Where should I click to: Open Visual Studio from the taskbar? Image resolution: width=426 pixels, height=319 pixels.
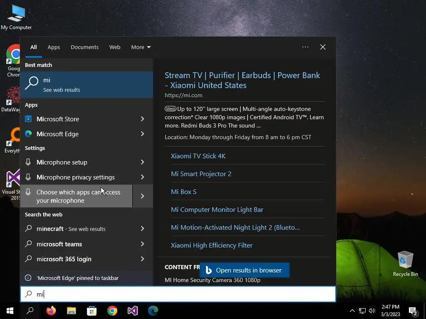[133, 311]
